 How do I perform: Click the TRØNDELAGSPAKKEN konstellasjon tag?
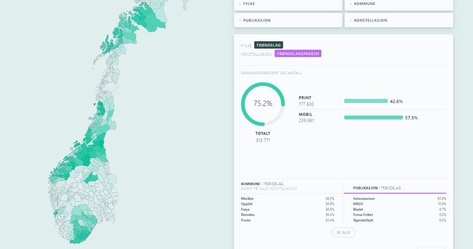coord(298,53)
